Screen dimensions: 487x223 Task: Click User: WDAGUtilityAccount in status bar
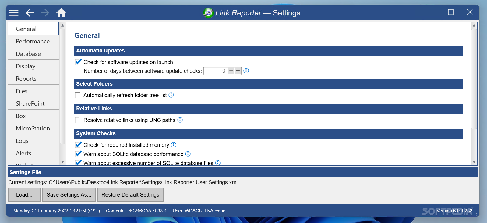199,211
